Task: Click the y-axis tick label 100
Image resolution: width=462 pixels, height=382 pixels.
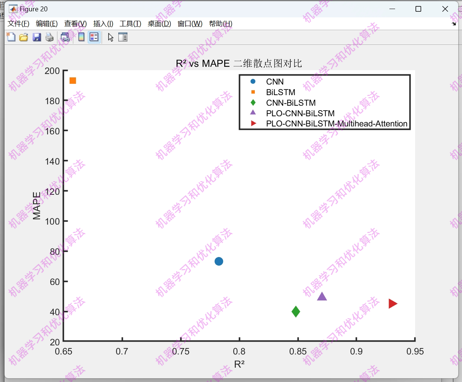Action: click(52, 222)
